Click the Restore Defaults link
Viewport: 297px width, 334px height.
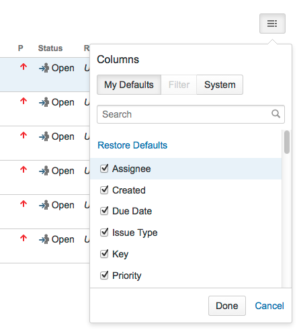[x=132, y=145]
